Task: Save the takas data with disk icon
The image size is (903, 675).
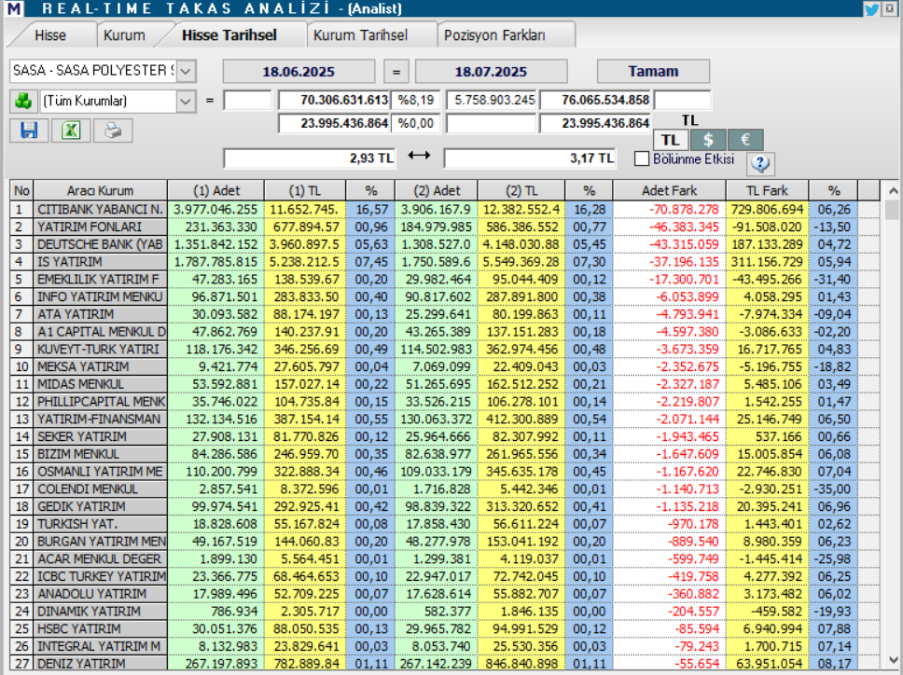Action: [28, 130]
